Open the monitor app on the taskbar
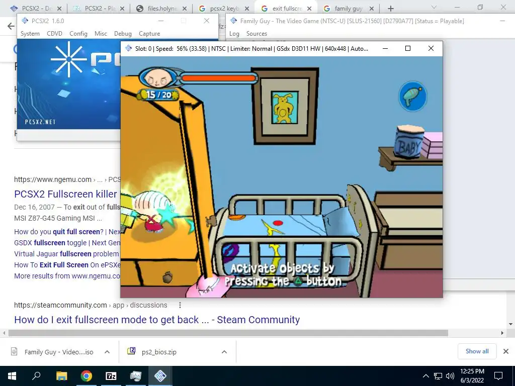 [x=135, y=376]
